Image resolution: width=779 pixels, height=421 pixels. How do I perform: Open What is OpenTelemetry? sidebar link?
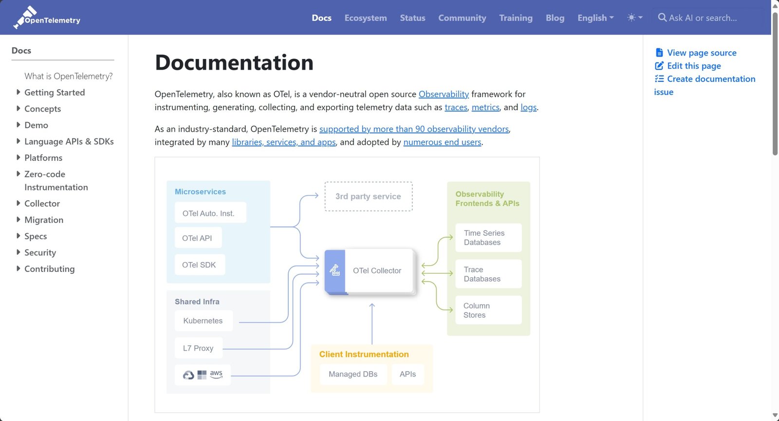click(x=69, y=76)
